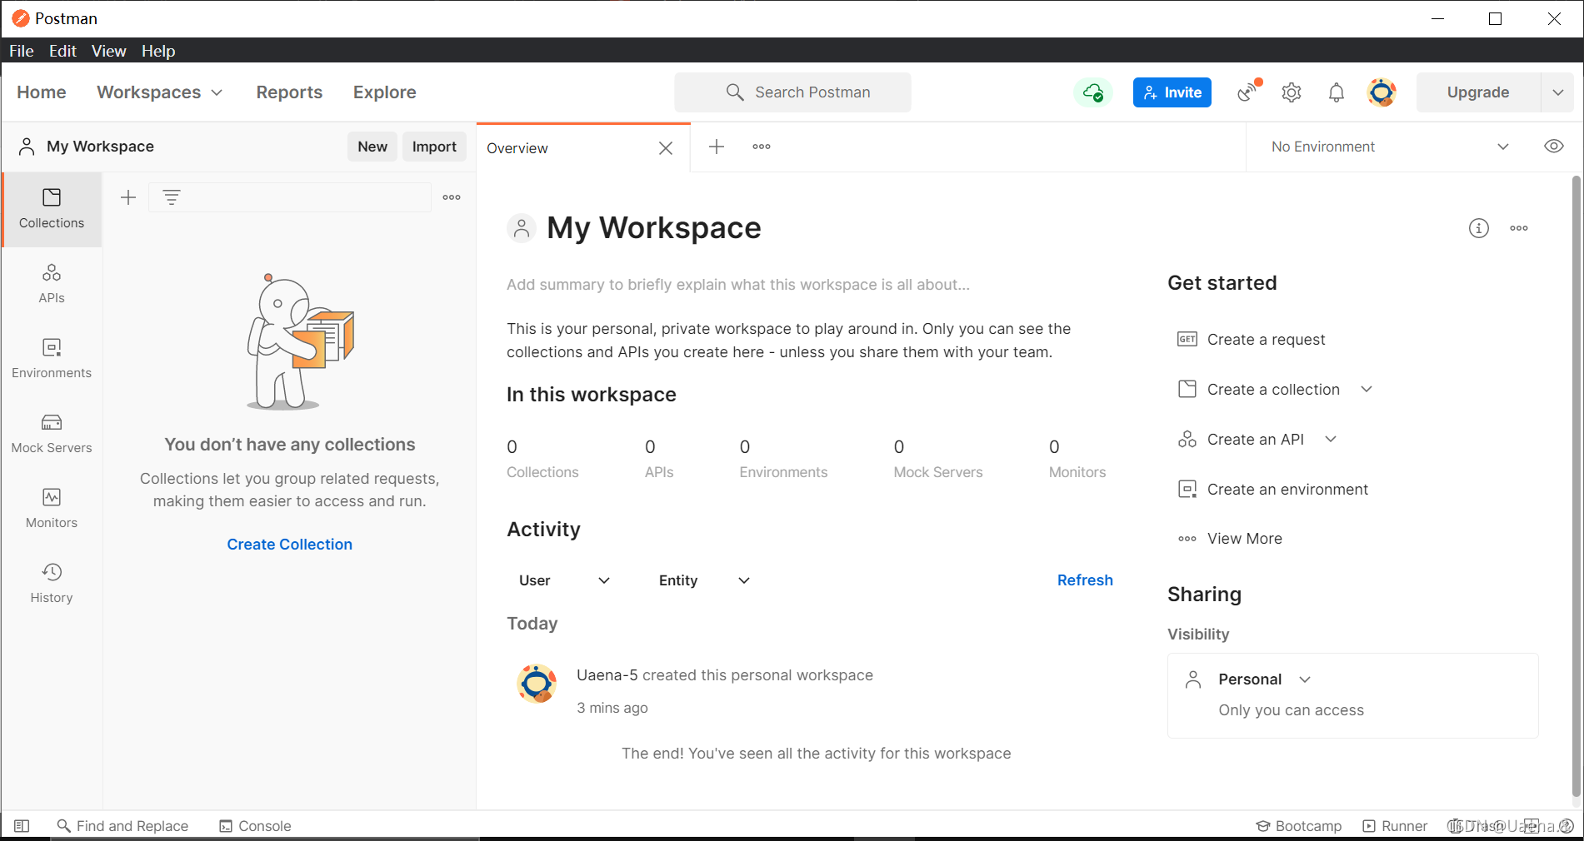Open the Collections sidebar panel
Image resolution: width=1584 pixels, height=841 pixels.
(52, 209)
